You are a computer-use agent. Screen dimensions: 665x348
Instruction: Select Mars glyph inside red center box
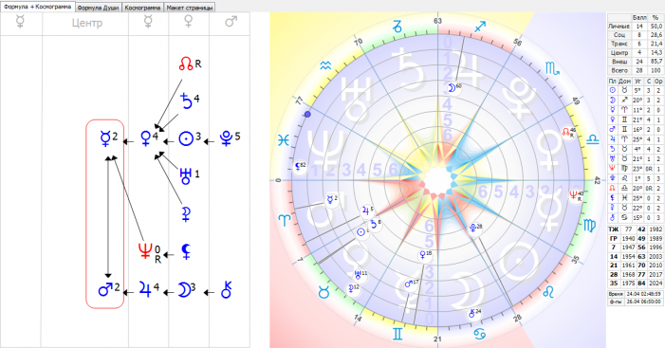[x=108, y=289]
